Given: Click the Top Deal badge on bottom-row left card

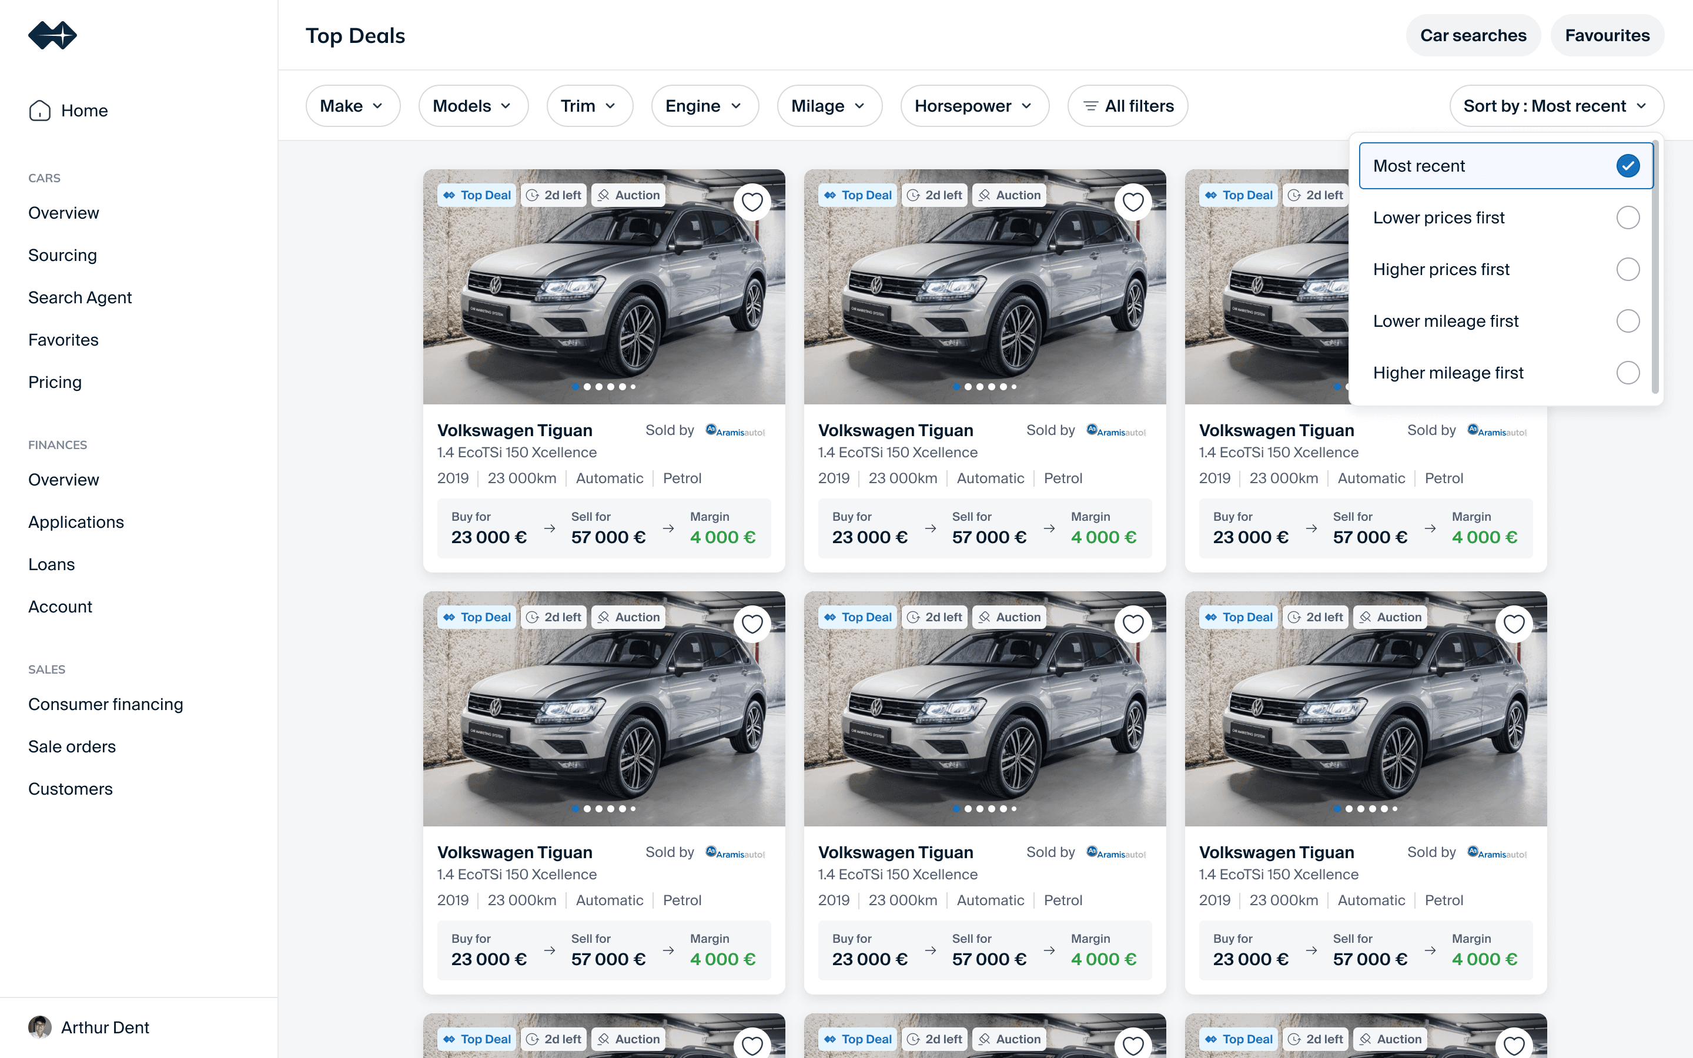Looking at the screenshot, I should [477, 1039].
